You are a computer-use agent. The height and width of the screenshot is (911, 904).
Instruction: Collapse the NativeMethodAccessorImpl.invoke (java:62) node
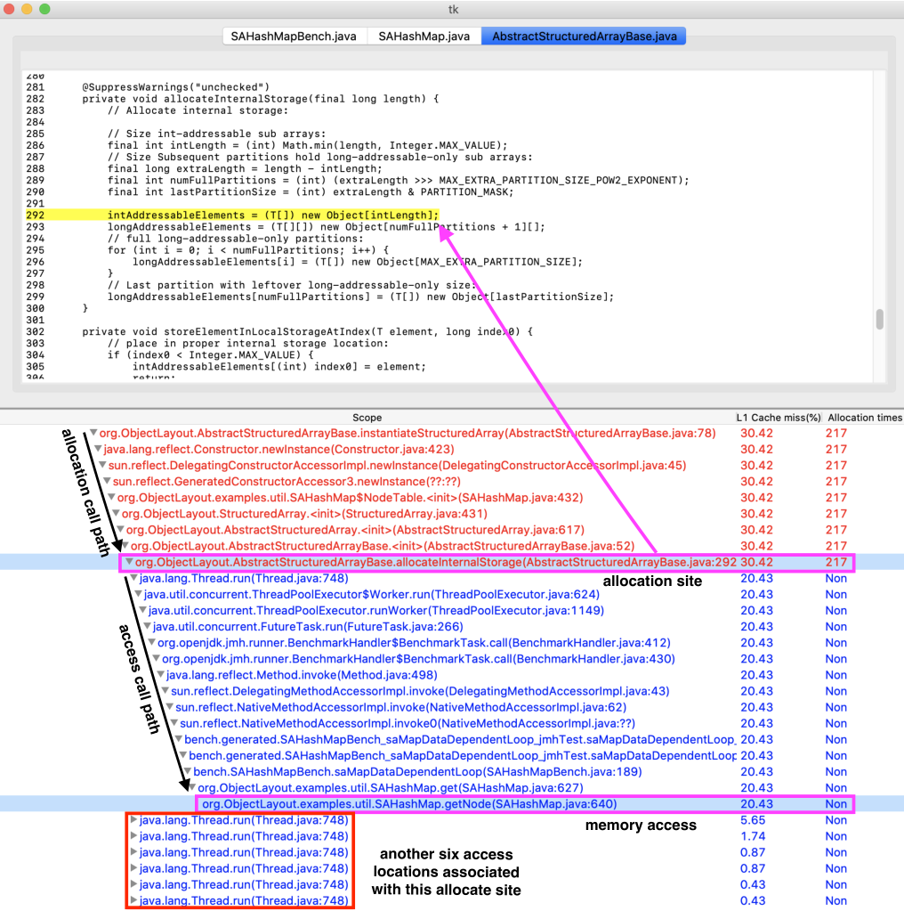(170, 707)
